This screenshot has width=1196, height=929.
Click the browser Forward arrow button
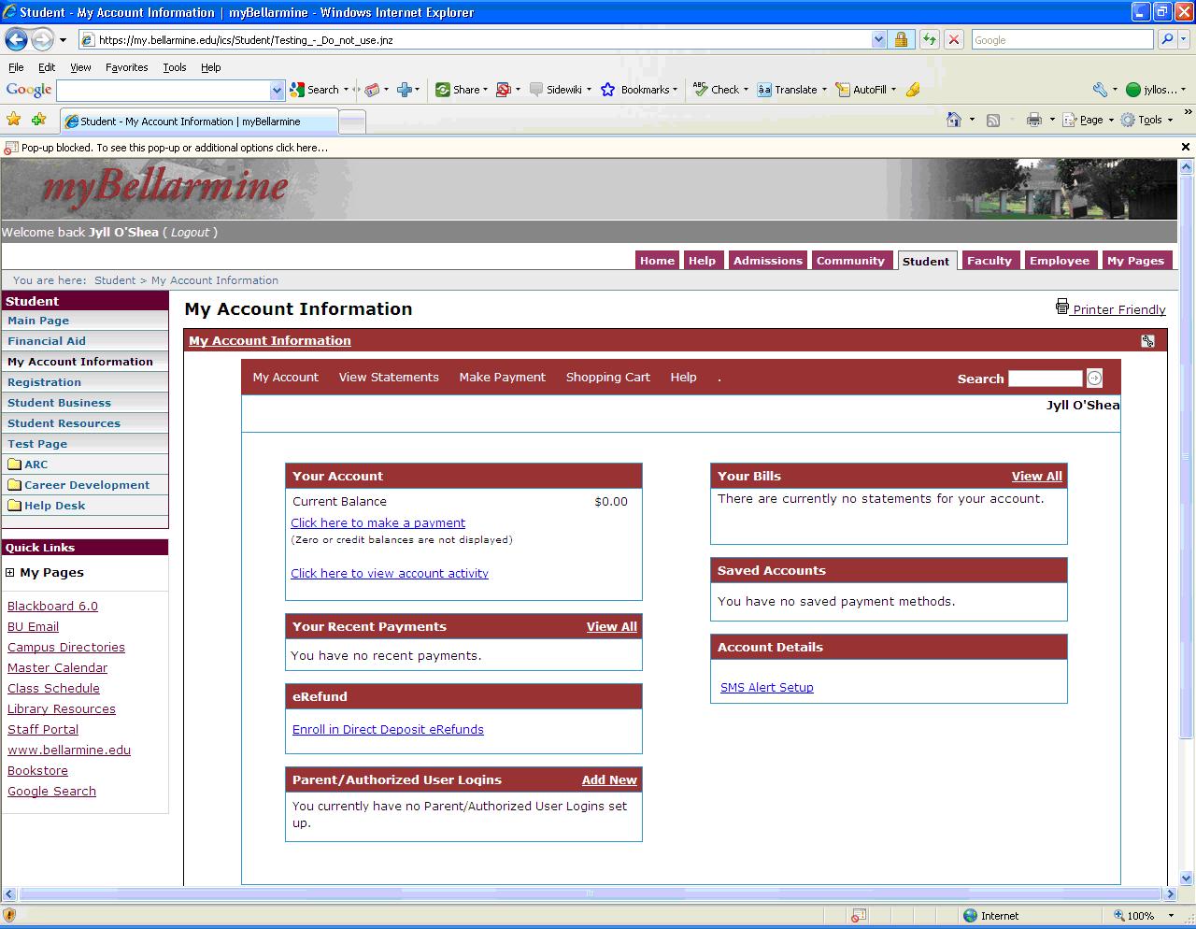(x=42, y=39)
